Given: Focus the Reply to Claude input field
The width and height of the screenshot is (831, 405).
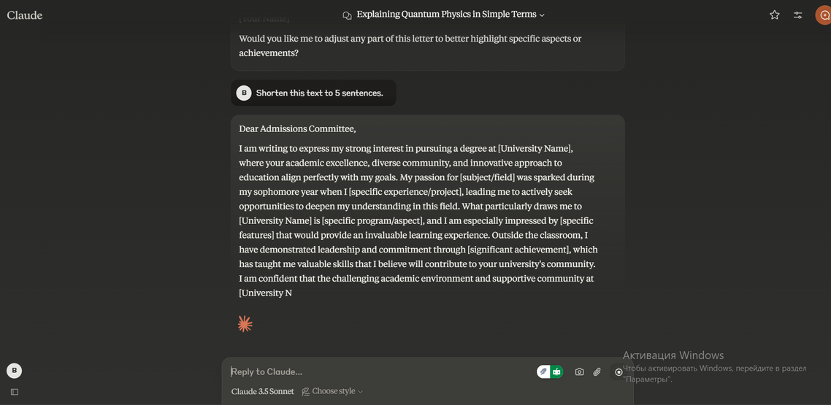Looking at the screenshot, I should [380, 371].
